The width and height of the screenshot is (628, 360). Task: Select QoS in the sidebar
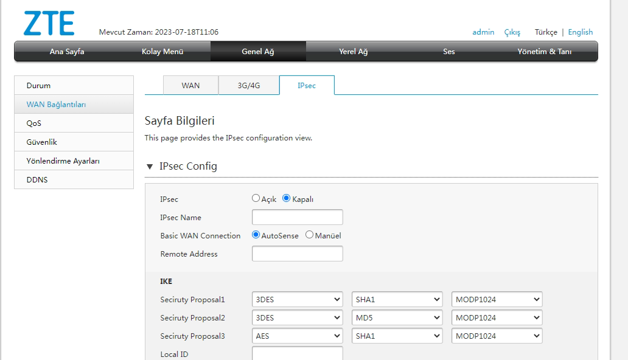pyautogui.click(x=33, y=123)
